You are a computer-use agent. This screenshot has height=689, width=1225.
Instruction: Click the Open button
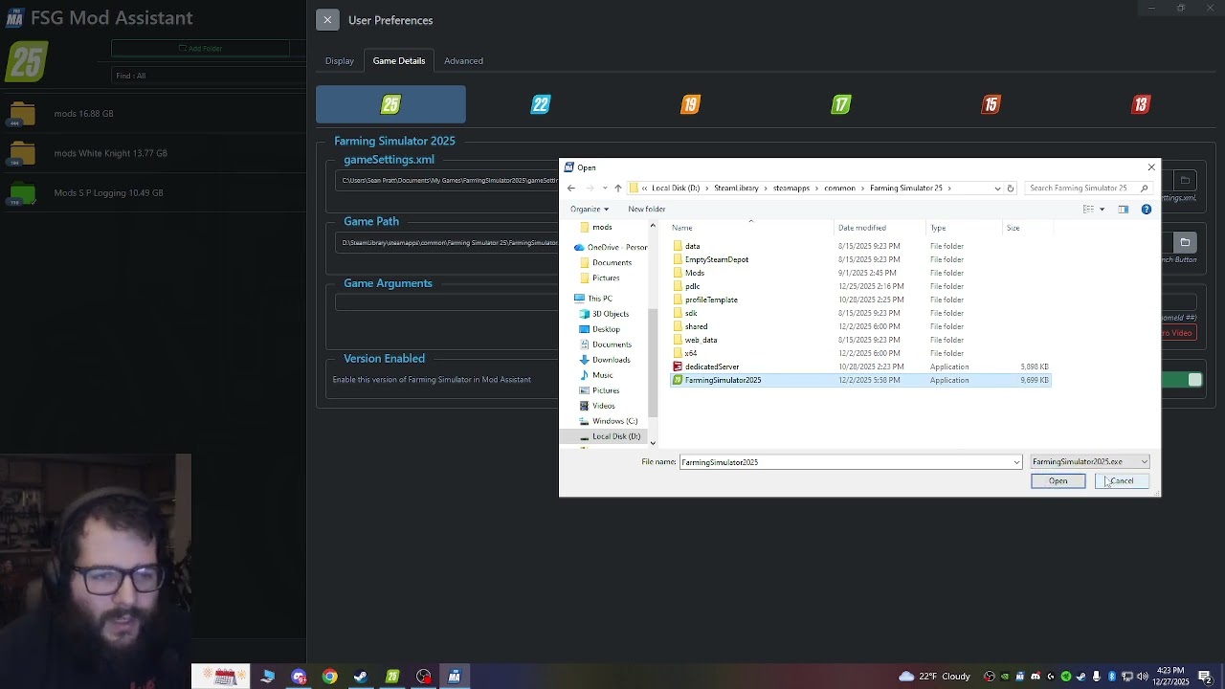[1058, 481]
